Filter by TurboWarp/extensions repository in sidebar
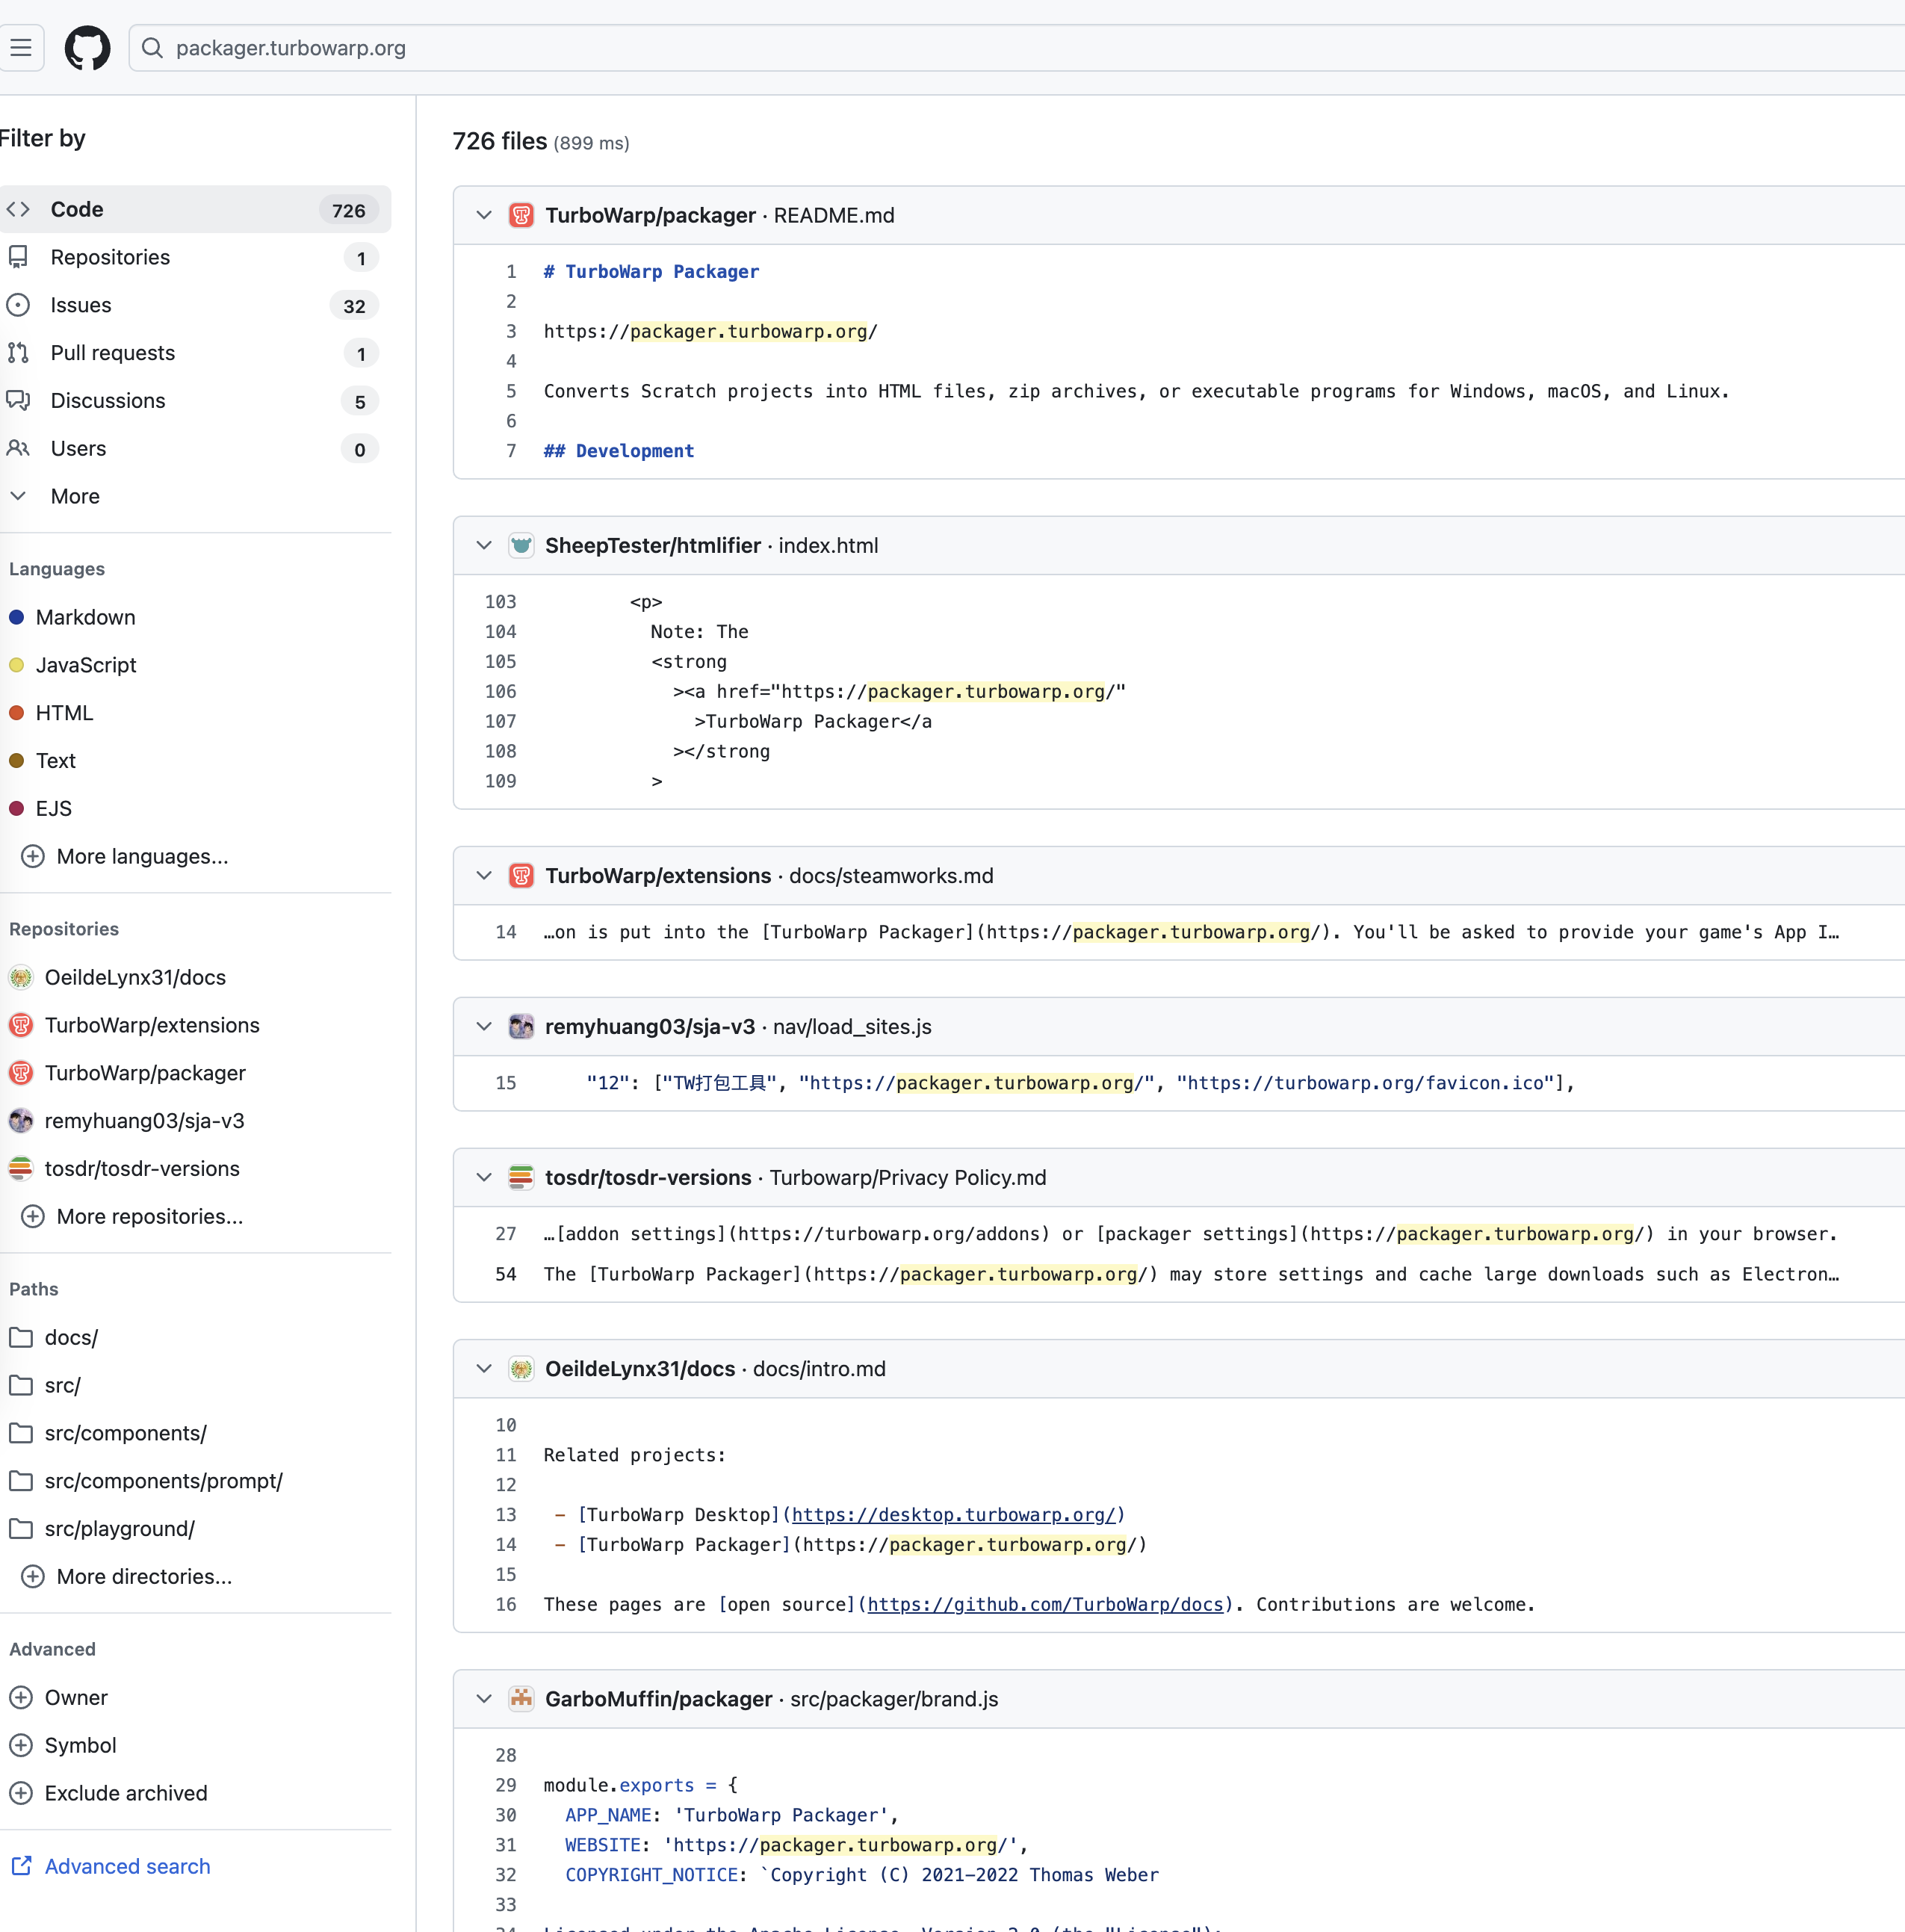 click(x=134, y=1025)
